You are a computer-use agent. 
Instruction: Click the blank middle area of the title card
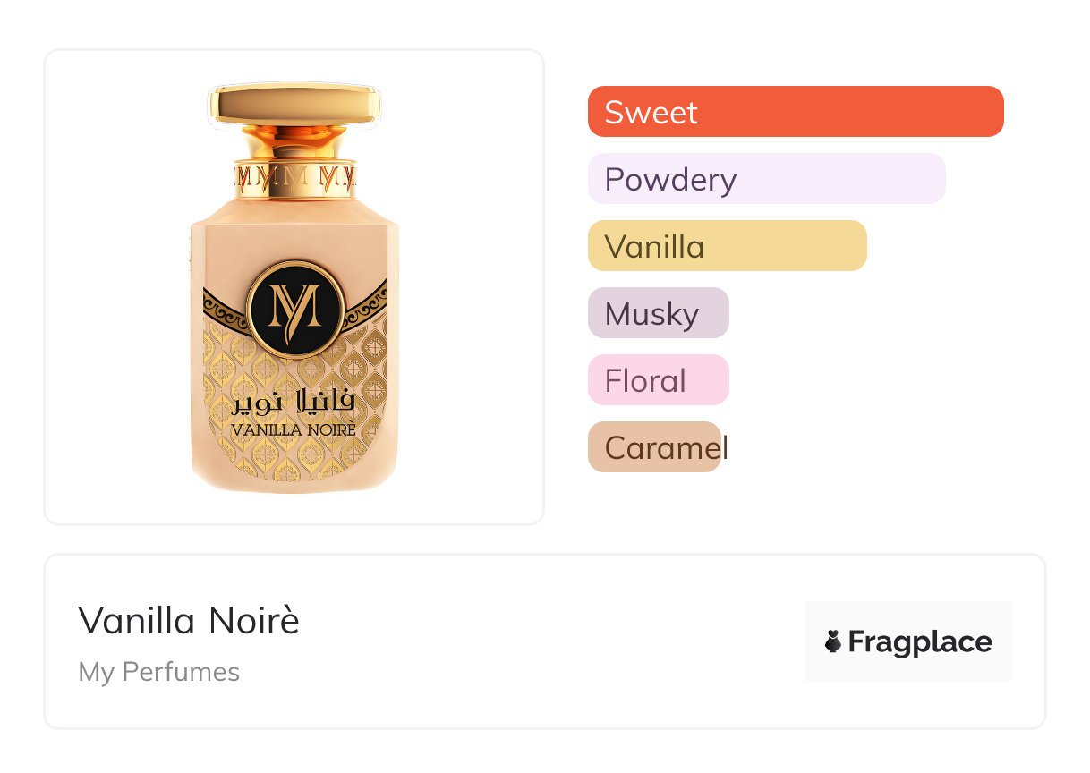537,641
